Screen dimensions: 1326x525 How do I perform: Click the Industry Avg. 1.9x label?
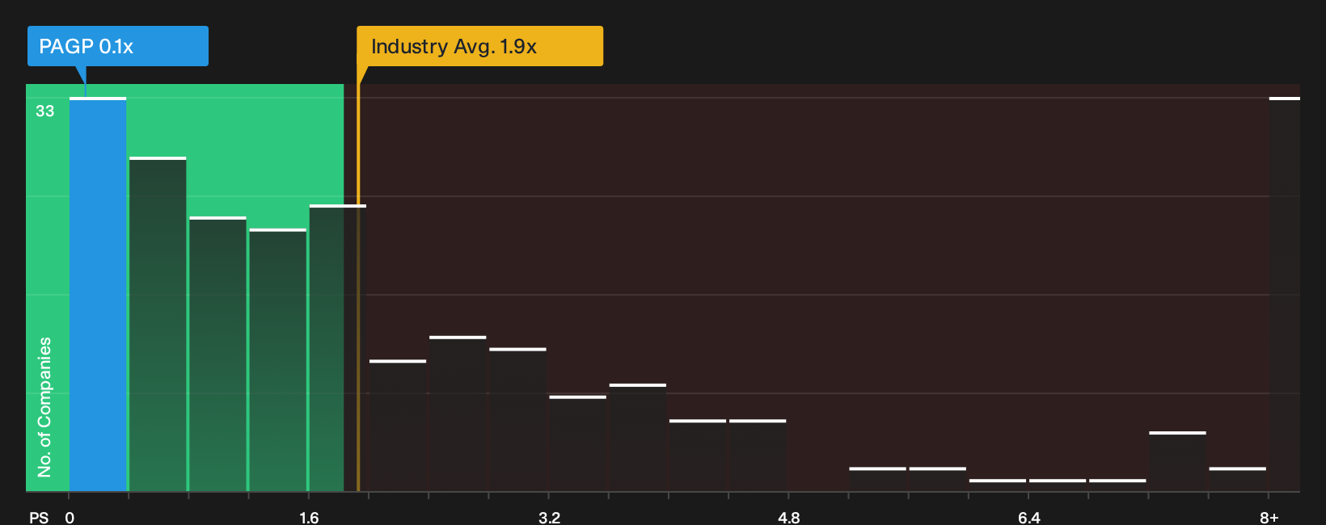coord(480,46)
